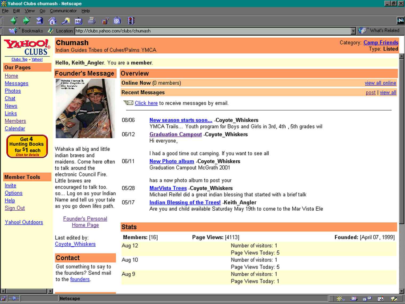Click the sidebar horizontal scrollbar right arrow
Screen dimensions: 405x304
[x=50, y=291]
